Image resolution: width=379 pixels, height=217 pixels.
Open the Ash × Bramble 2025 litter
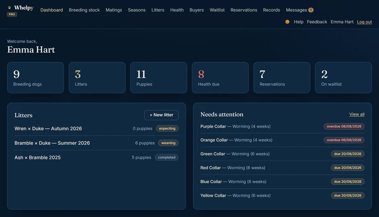coord(96,158)
